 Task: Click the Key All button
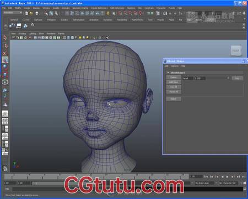tap(174, 87)
